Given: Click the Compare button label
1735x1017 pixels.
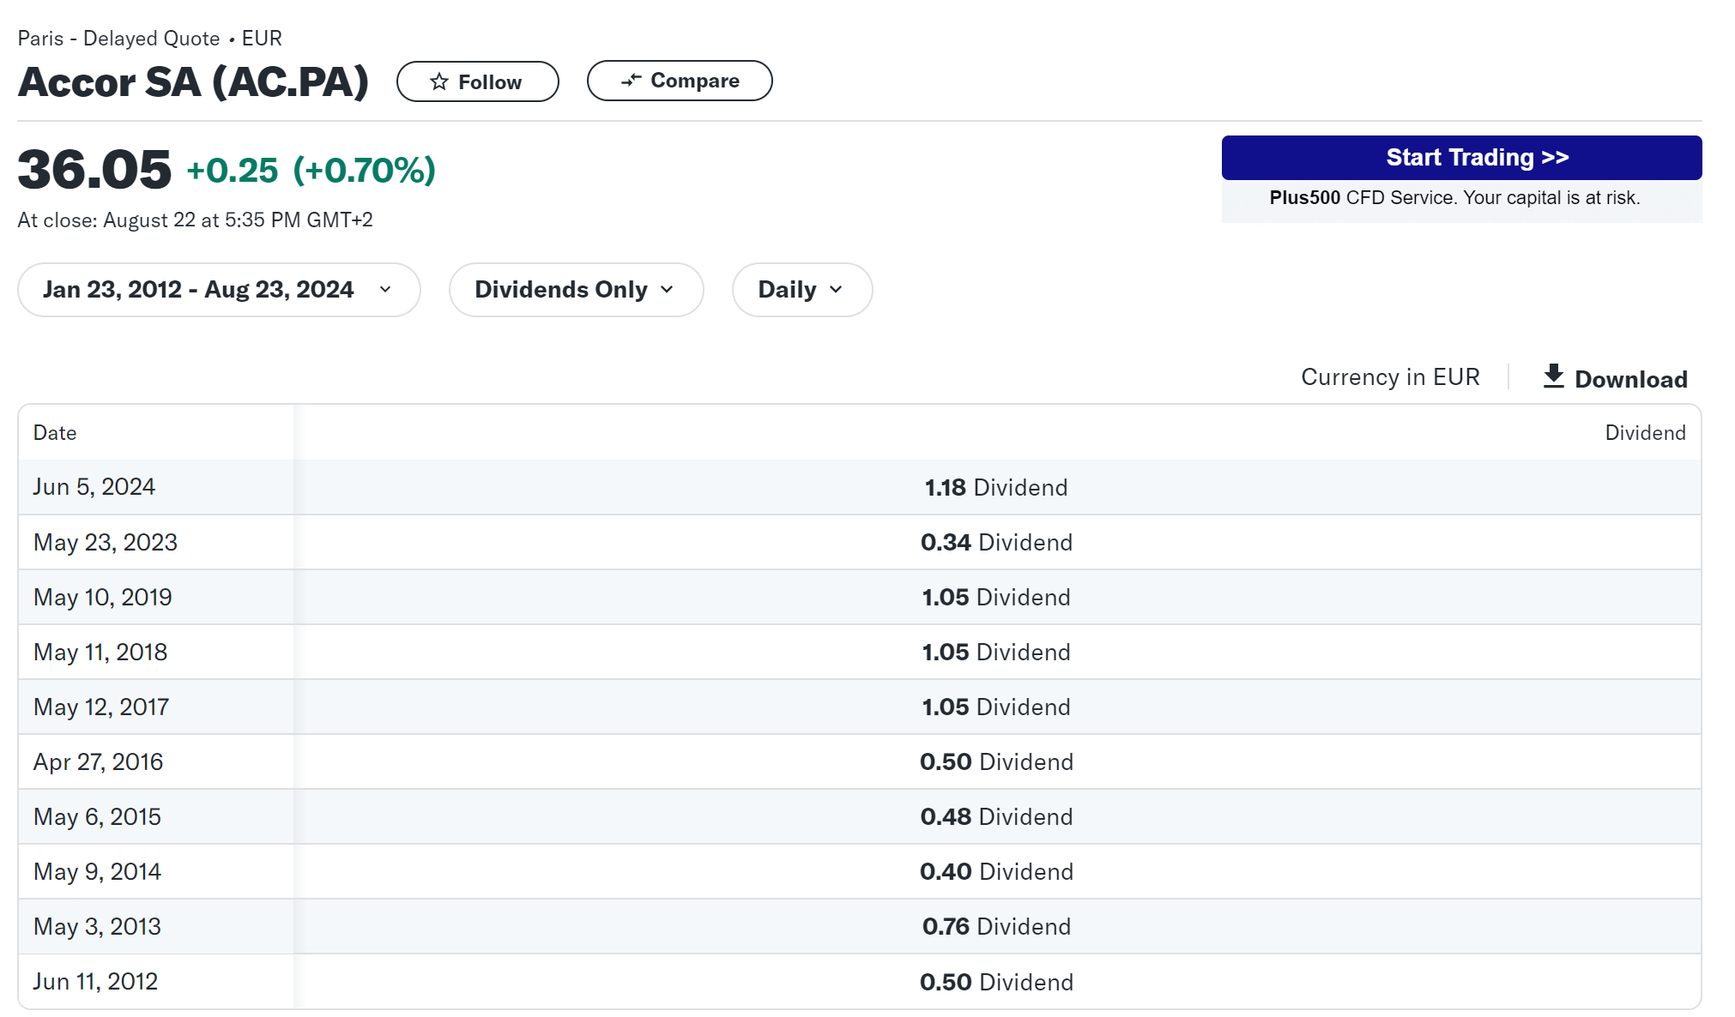Looking at the screenshot, I should tap(695, 81).
